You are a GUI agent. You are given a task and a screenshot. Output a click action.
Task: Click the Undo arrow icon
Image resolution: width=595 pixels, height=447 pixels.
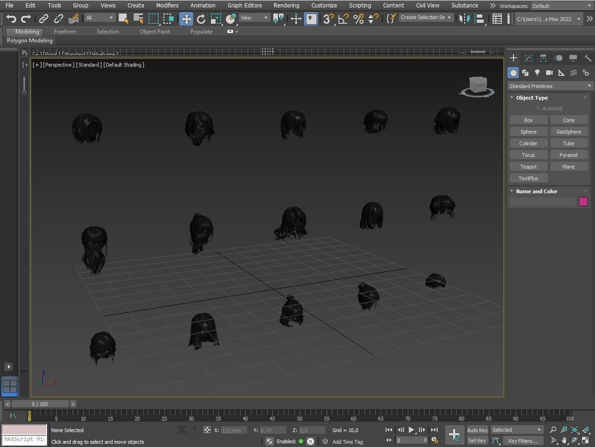11,19
